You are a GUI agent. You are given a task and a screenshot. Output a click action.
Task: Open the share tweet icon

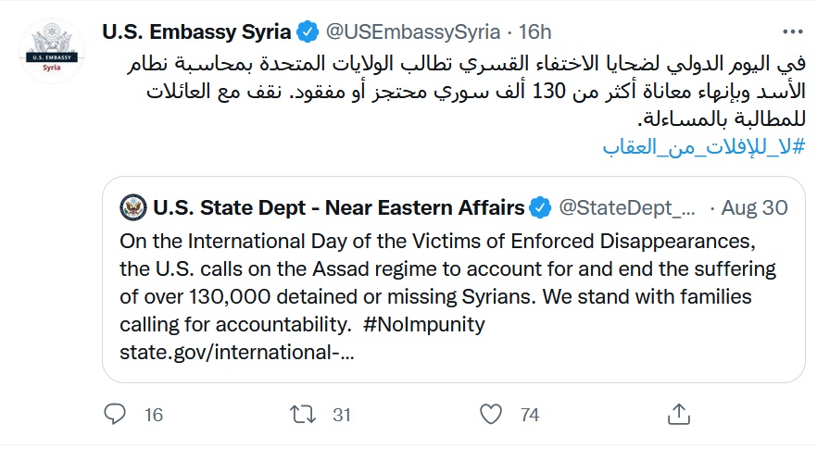(679, 415)
